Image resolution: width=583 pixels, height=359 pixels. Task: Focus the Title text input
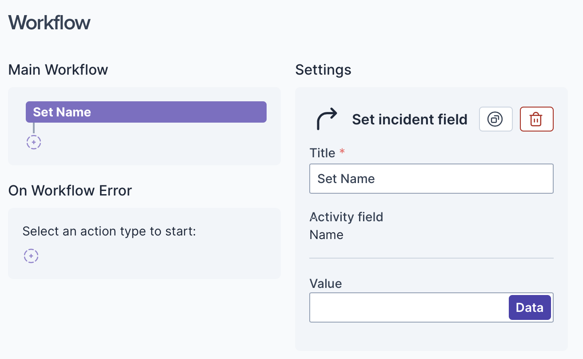point(431,179)
